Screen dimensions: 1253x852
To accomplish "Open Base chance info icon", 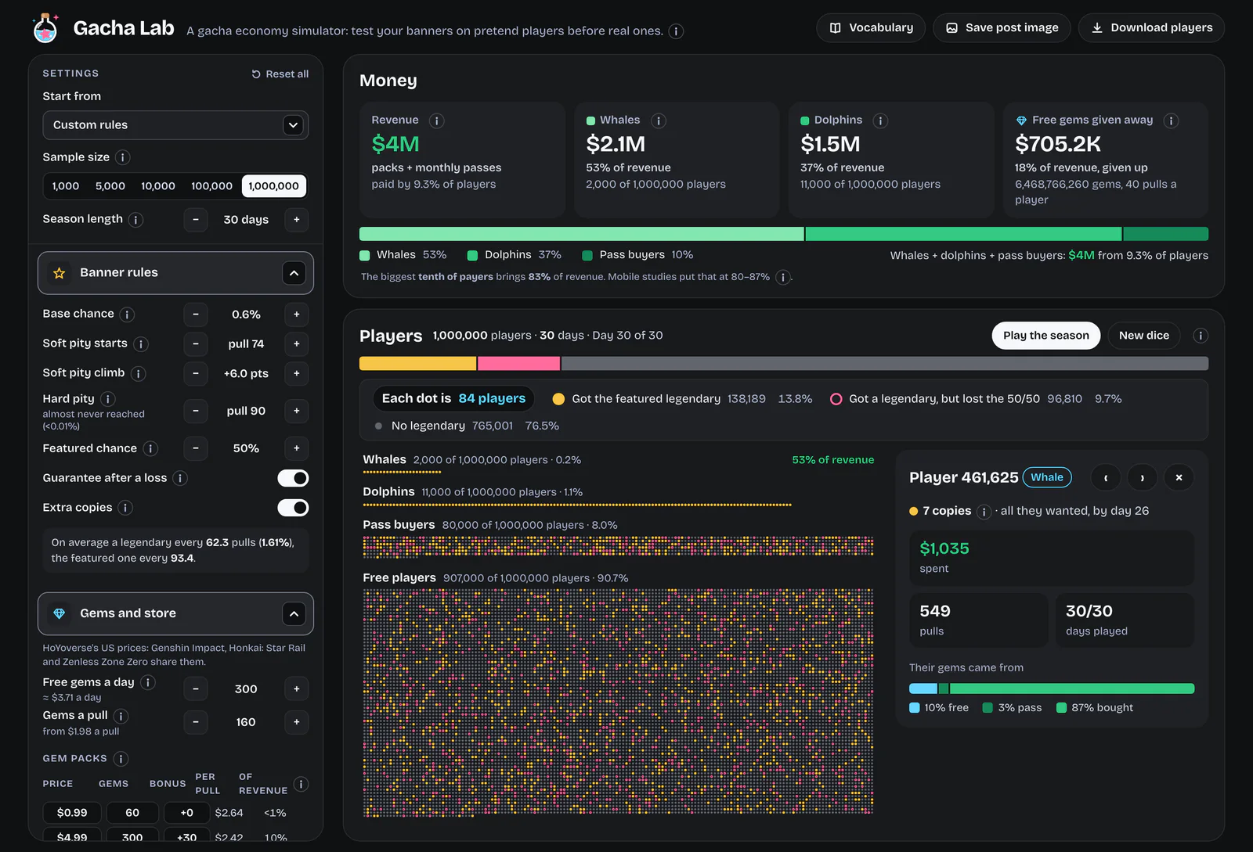I will pos(127,315).
